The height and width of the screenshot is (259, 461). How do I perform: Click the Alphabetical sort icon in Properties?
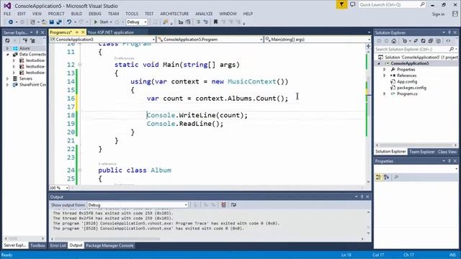[386, 177]
